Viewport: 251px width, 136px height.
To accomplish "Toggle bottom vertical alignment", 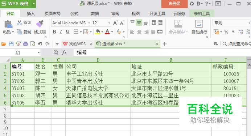I will 145,23.
